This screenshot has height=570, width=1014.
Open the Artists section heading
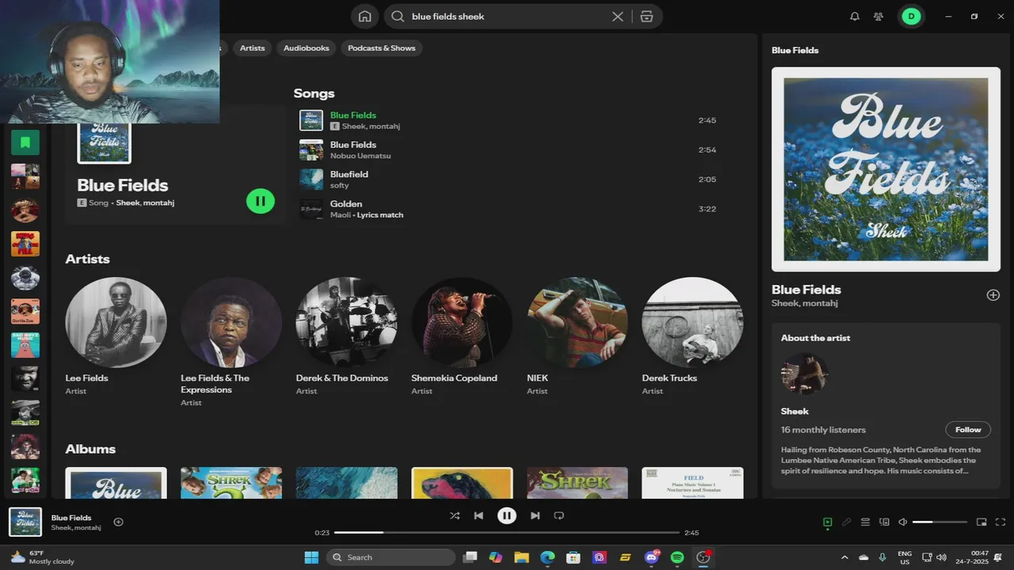[x=87, y=259]
